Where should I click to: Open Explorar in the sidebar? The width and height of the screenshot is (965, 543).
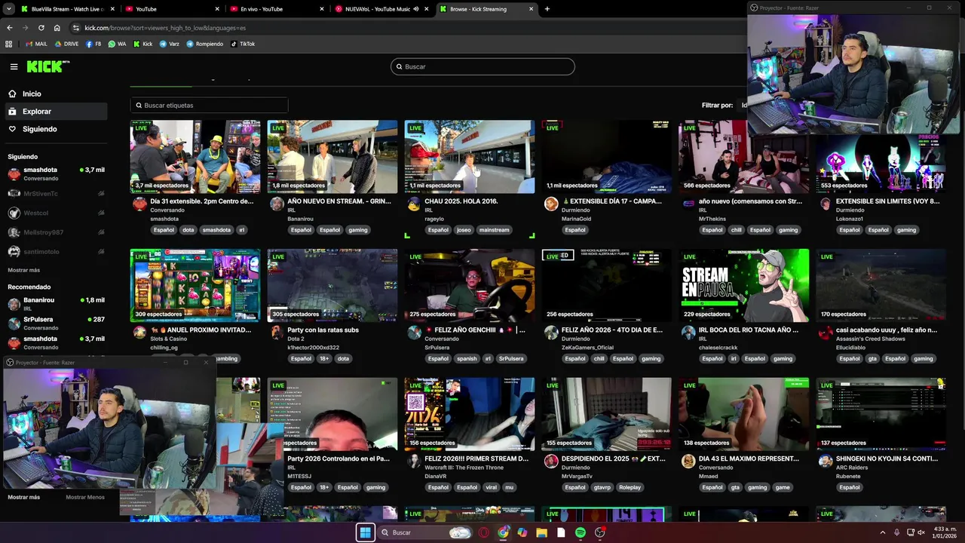pyautogui.click(x=54, y=112)
